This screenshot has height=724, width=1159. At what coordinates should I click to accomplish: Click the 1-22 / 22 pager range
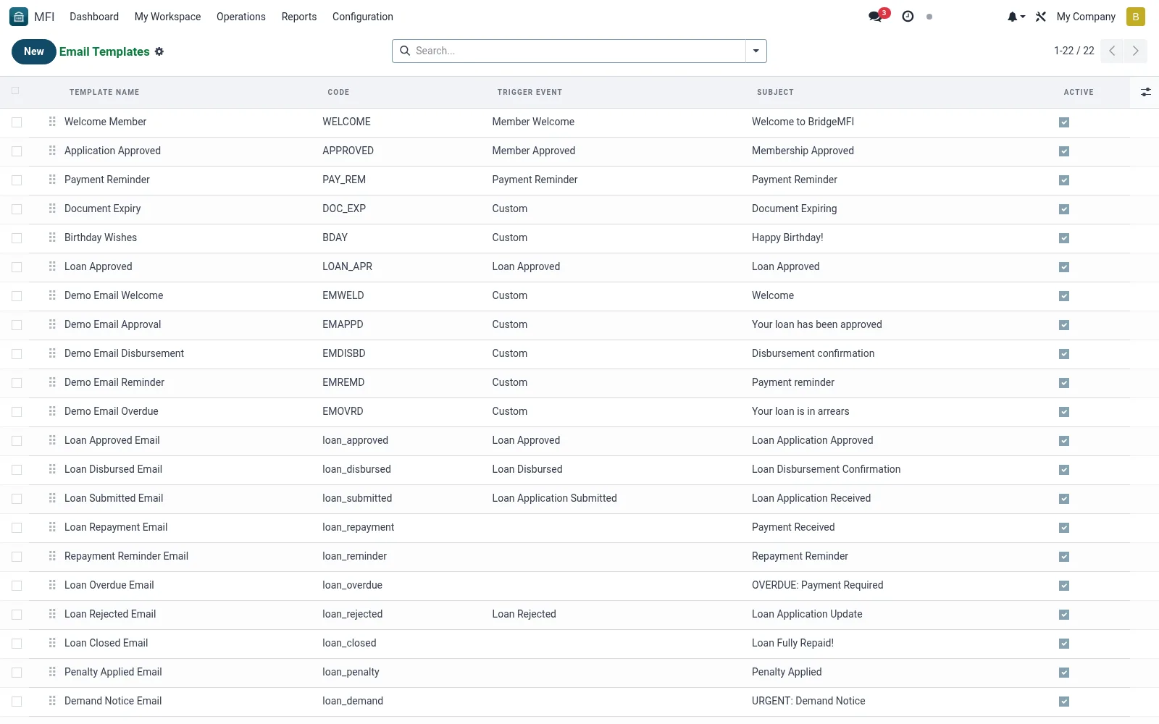coord(1074,51)
